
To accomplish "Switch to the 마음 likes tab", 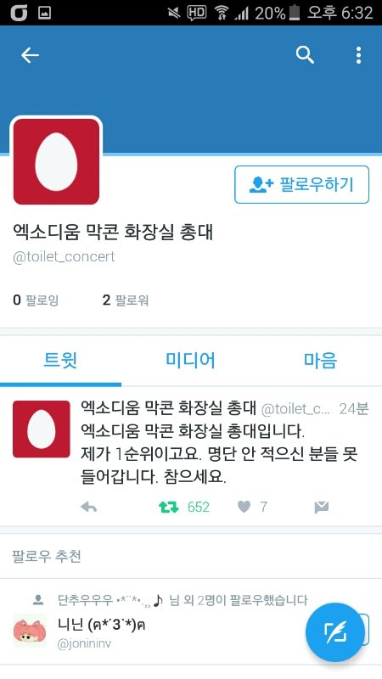I will (320, 360).
